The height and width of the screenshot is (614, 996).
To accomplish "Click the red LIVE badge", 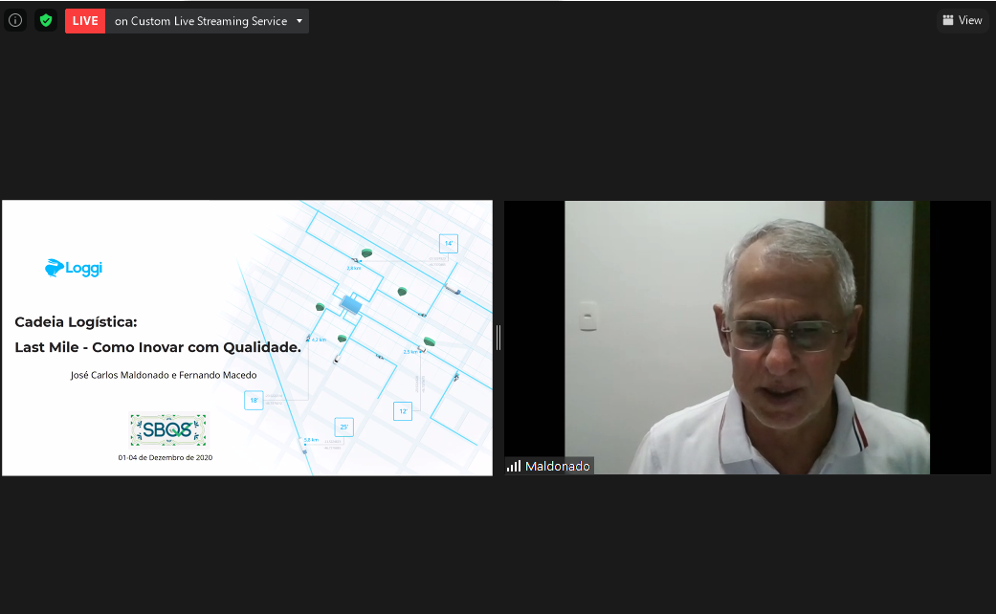I will click(x=85, y=21).
